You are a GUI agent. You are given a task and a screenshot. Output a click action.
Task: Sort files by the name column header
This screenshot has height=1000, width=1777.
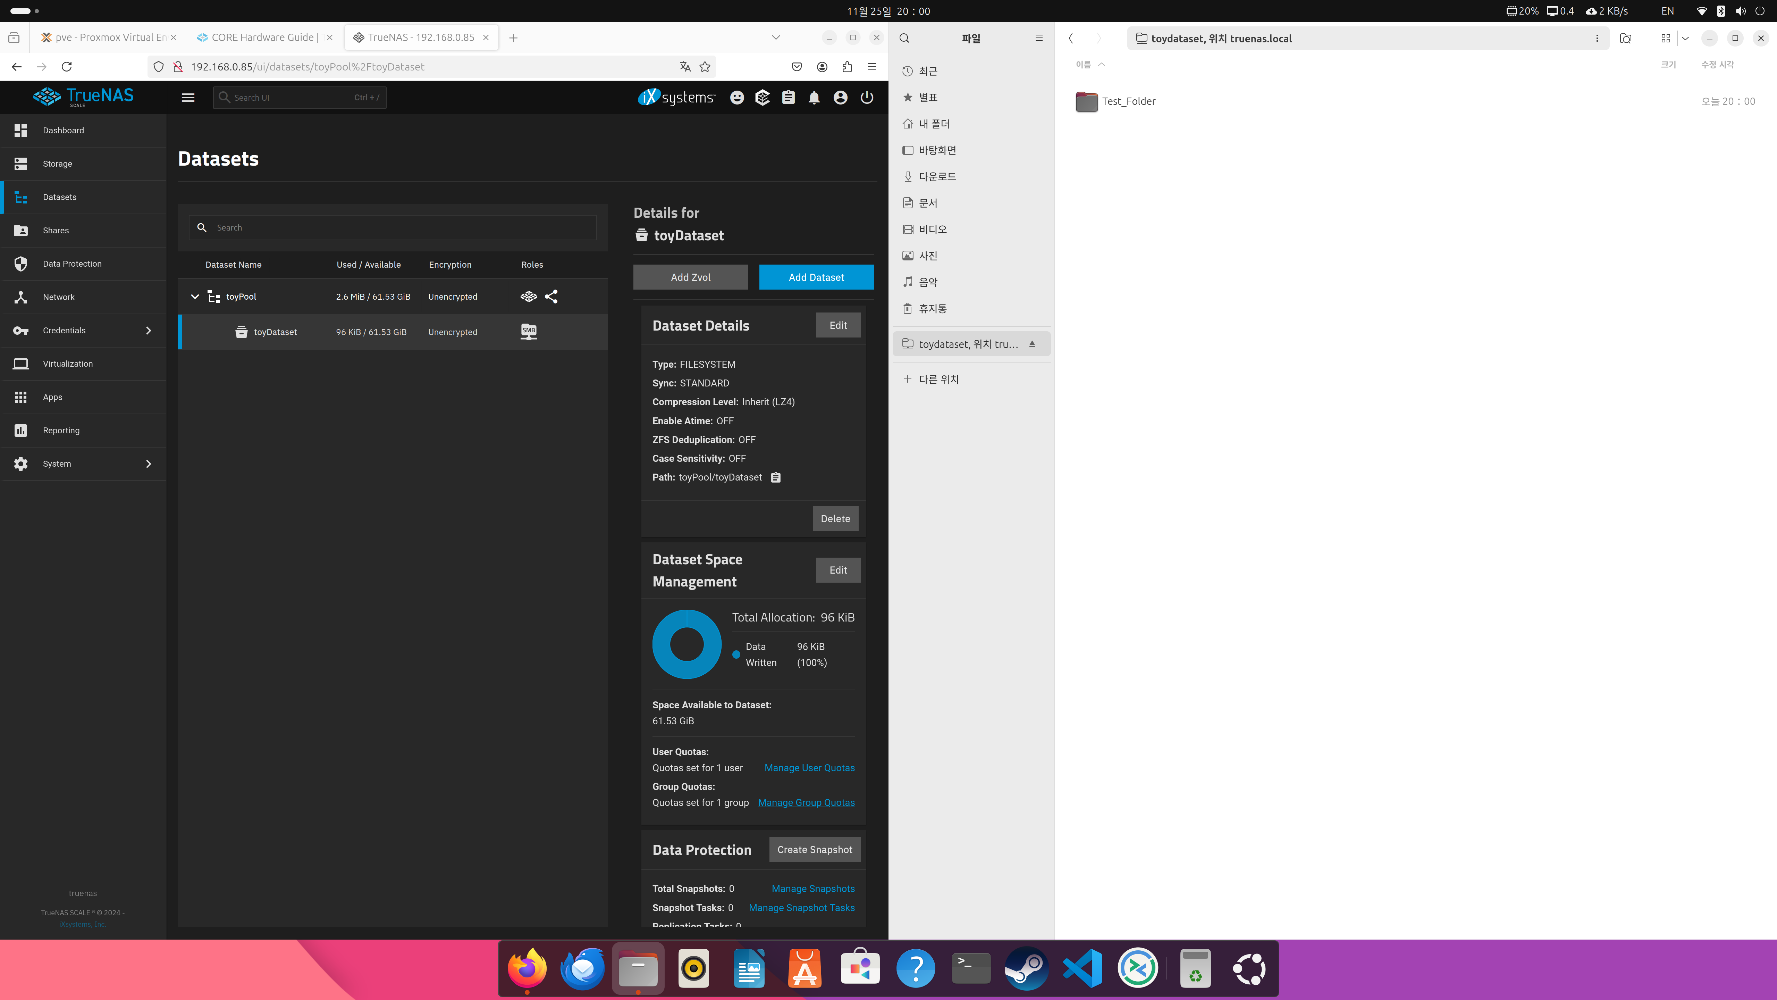point(1090,65)
